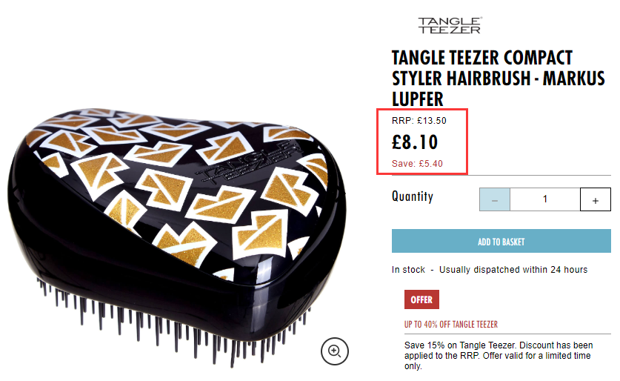The image size is (620, 381).
Task: Open Up to 40% off Tangle Teezer link
Action: click(x=451, y=325)
